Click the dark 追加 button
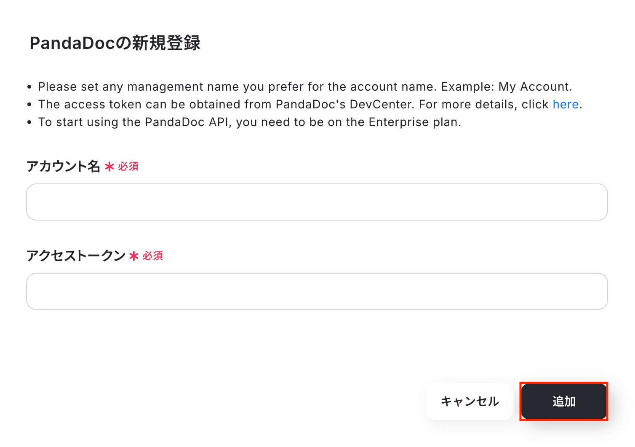The image size is (635, 447). pyautogui.click(x=564, y=401)
